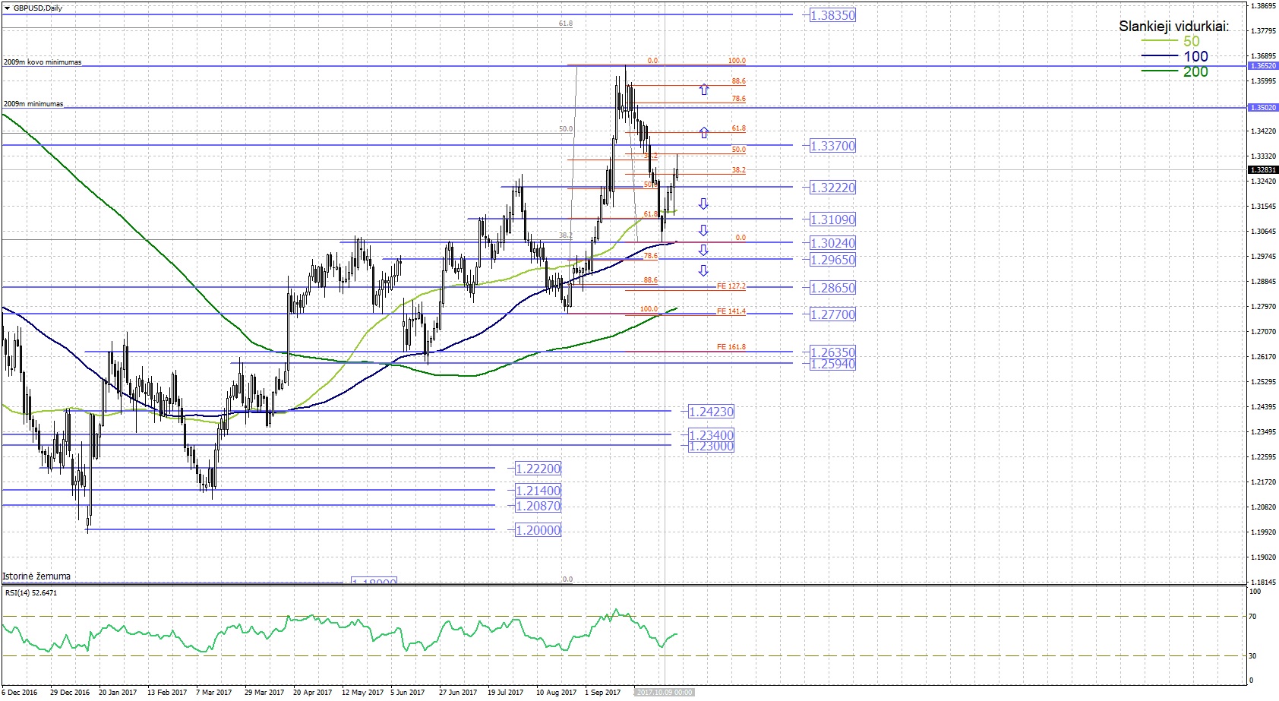Click the RSI 30 level on the scale

pos(1253,655)
